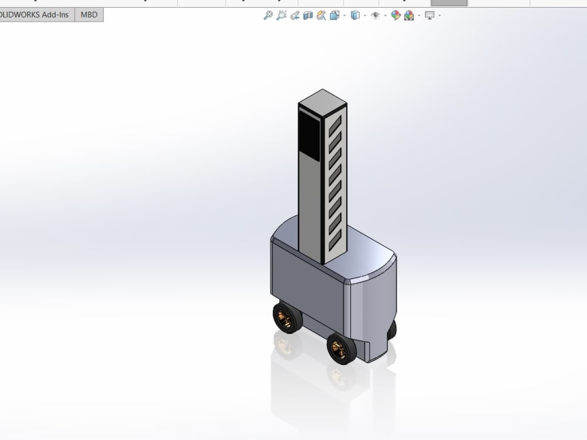
Task: Enable a section cut on the model
Action: 306,15
